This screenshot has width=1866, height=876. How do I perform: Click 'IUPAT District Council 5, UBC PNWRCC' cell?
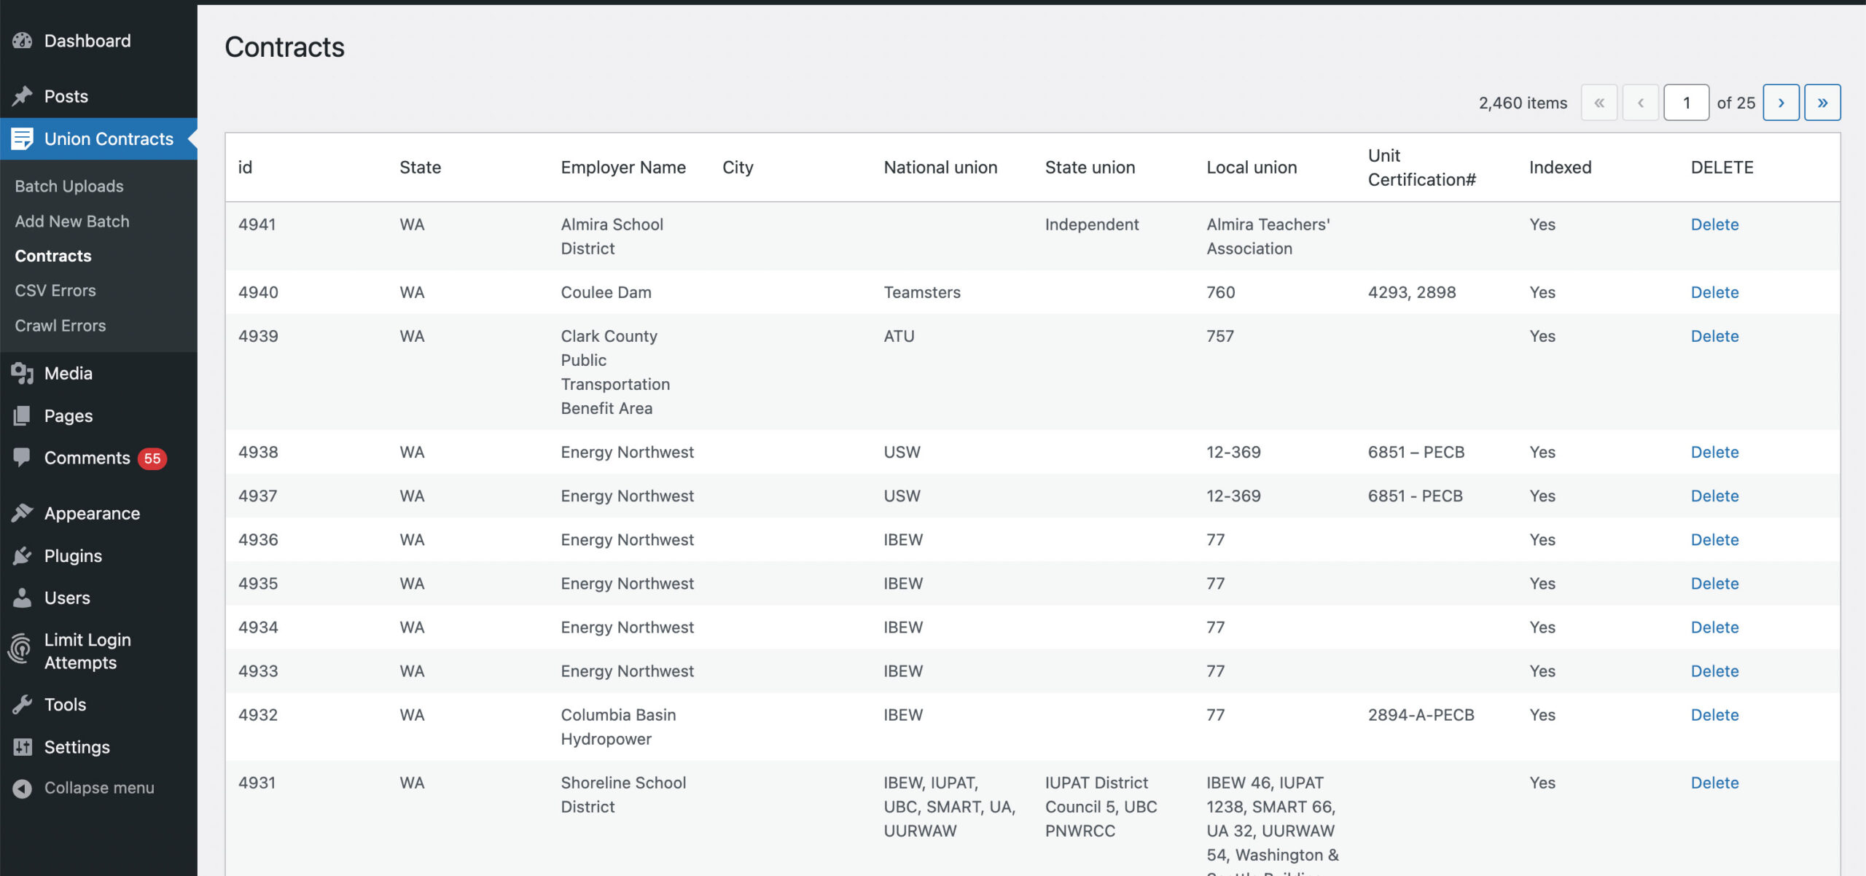1101,807
